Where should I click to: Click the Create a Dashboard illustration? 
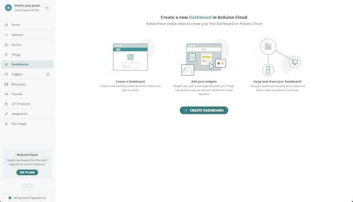coord(130,57)
